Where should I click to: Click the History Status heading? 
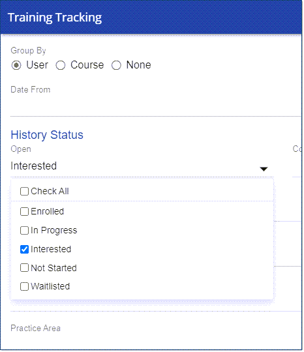(47, 135)
